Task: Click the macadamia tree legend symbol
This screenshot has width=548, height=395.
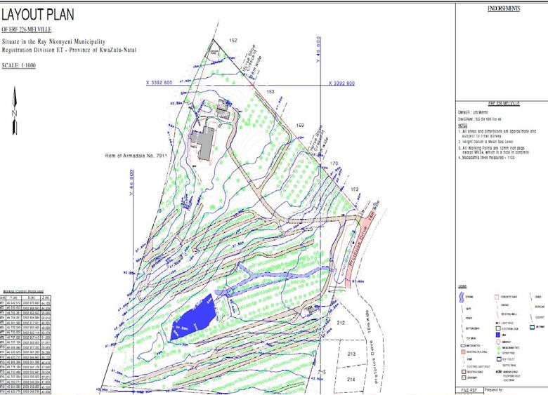Action: tap(498, 347)
